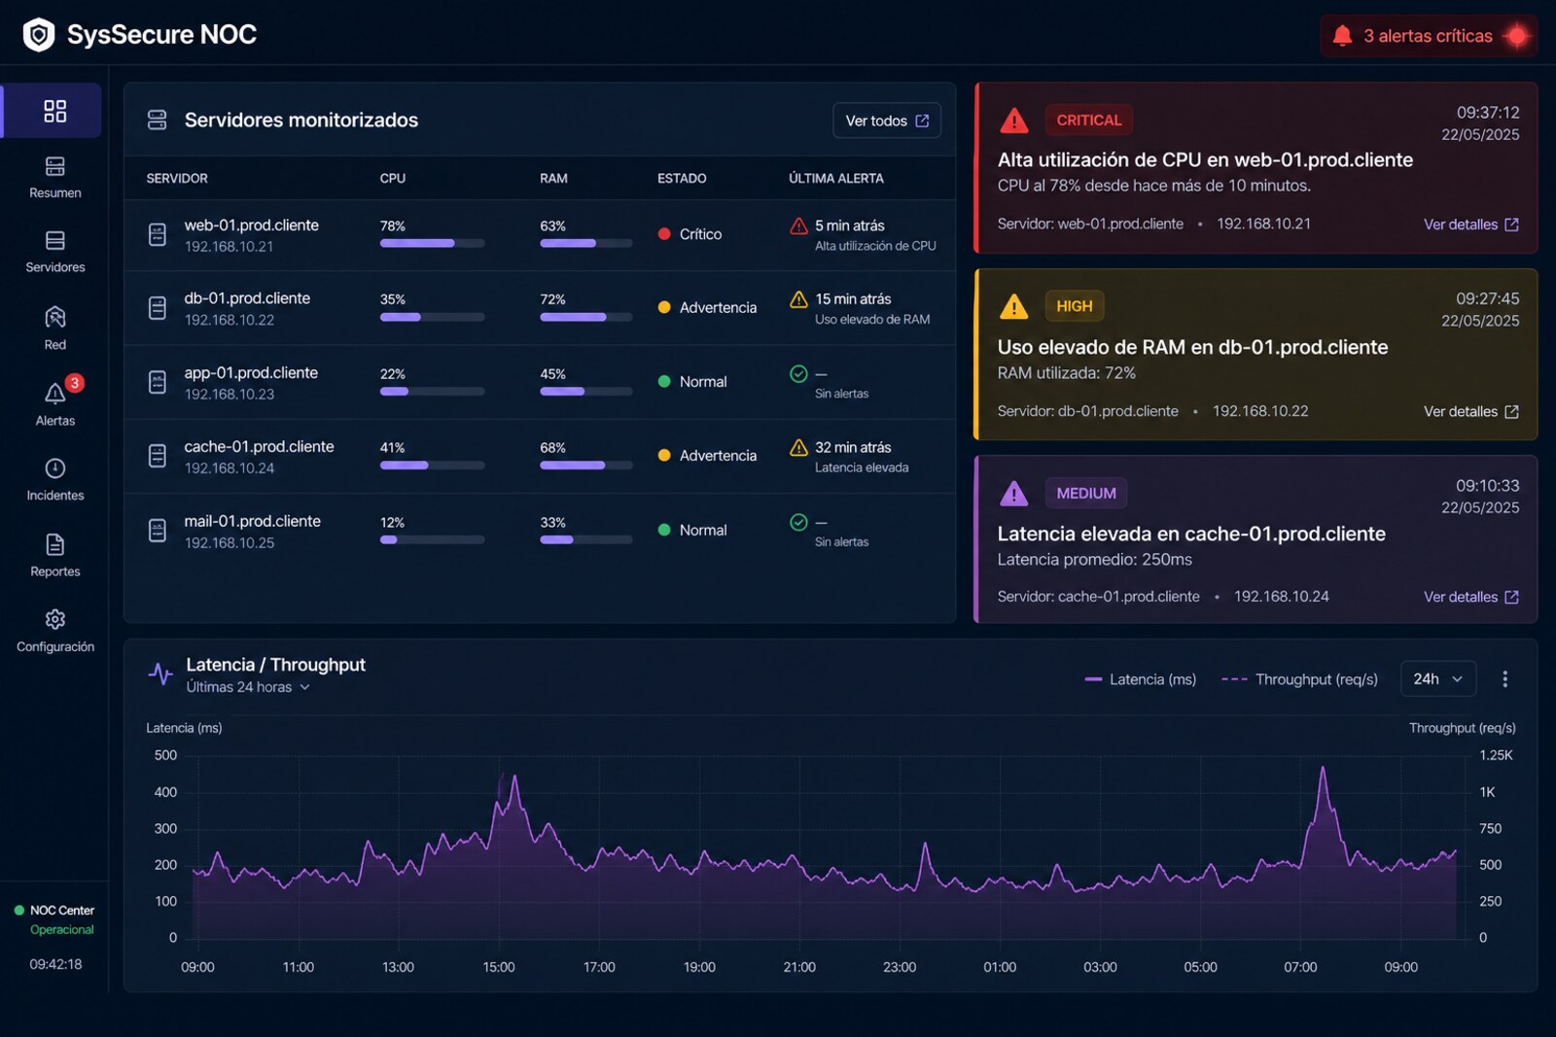
Task: Click the web-01 CPU 78% progress bar
Action: click(x=432, y=243)
